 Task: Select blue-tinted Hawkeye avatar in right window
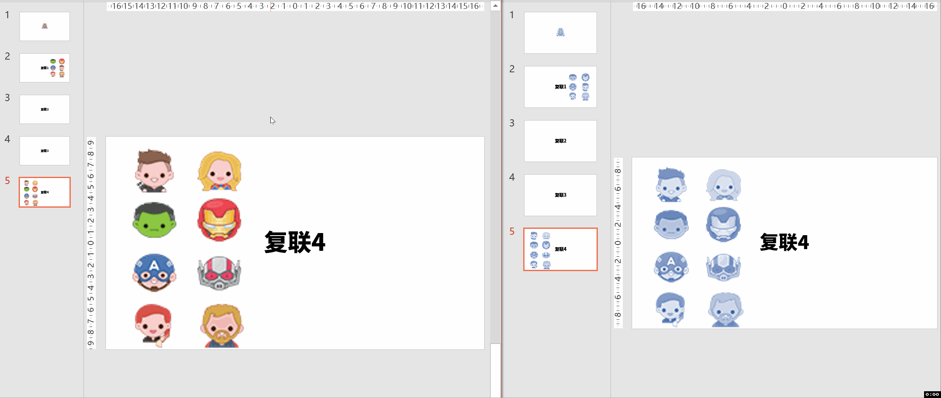coord(671,184)
